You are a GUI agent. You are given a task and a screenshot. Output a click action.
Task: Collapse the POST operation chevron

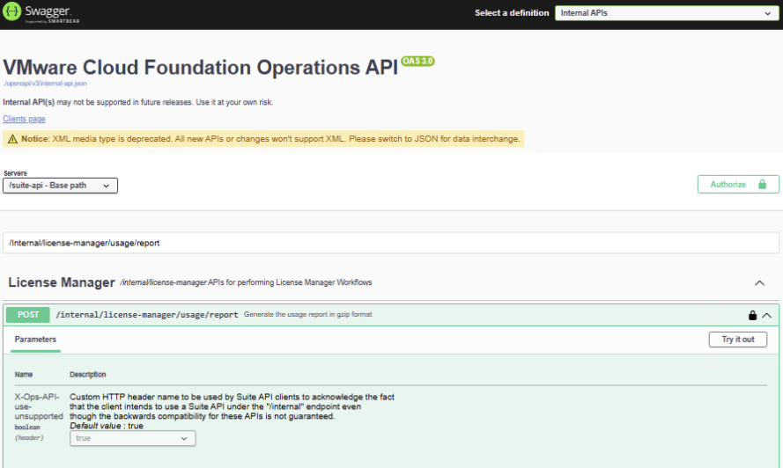click(767, 315)
